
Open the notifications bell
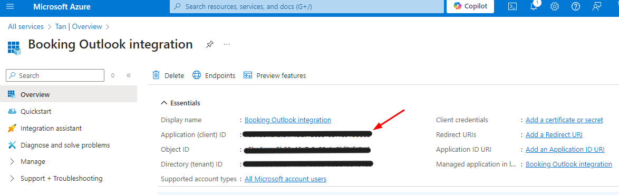(x=534, y=6)
